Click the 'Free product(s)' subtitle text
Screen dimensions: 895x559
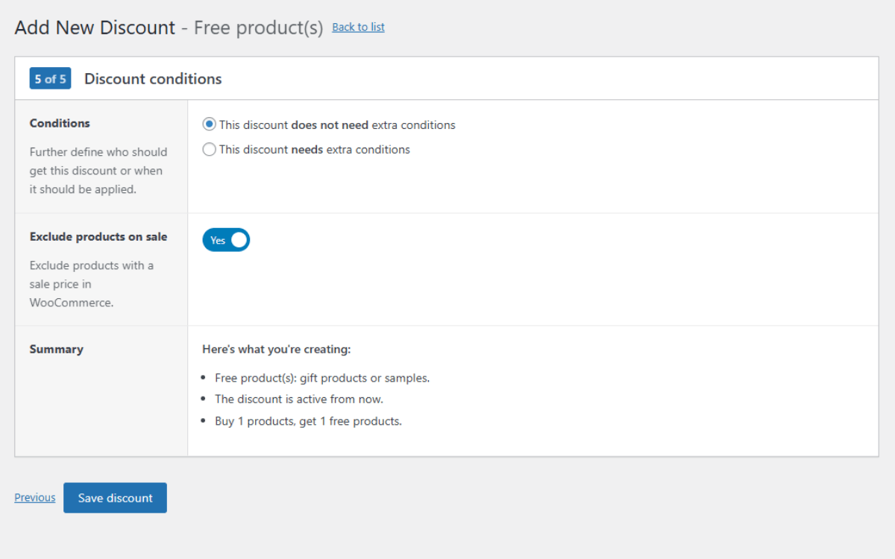point(258,28)
